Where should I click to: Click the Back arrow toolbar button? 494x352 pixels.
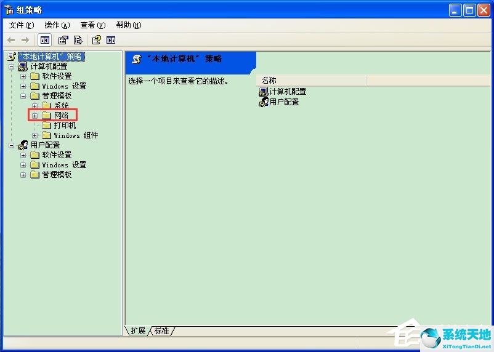[11, 40]
